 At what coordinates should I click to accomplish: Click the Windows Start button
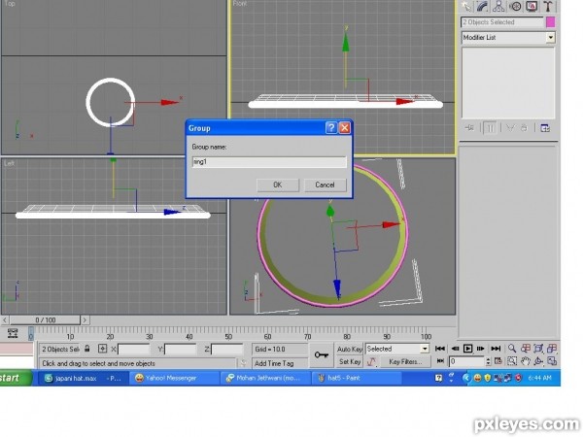16,378
